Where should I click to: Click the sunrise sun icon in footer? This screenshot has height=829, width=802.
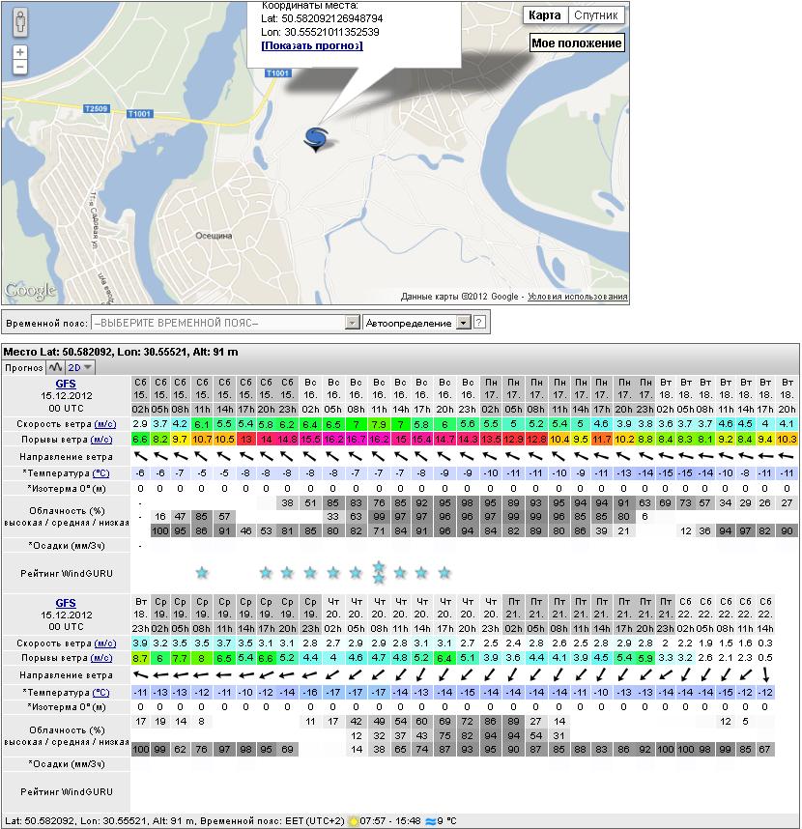(x=354, y=821)
